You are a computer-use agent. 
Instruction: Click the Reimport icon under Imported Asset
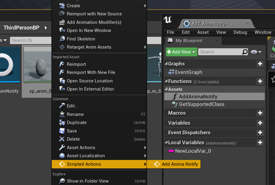(62, 64)
